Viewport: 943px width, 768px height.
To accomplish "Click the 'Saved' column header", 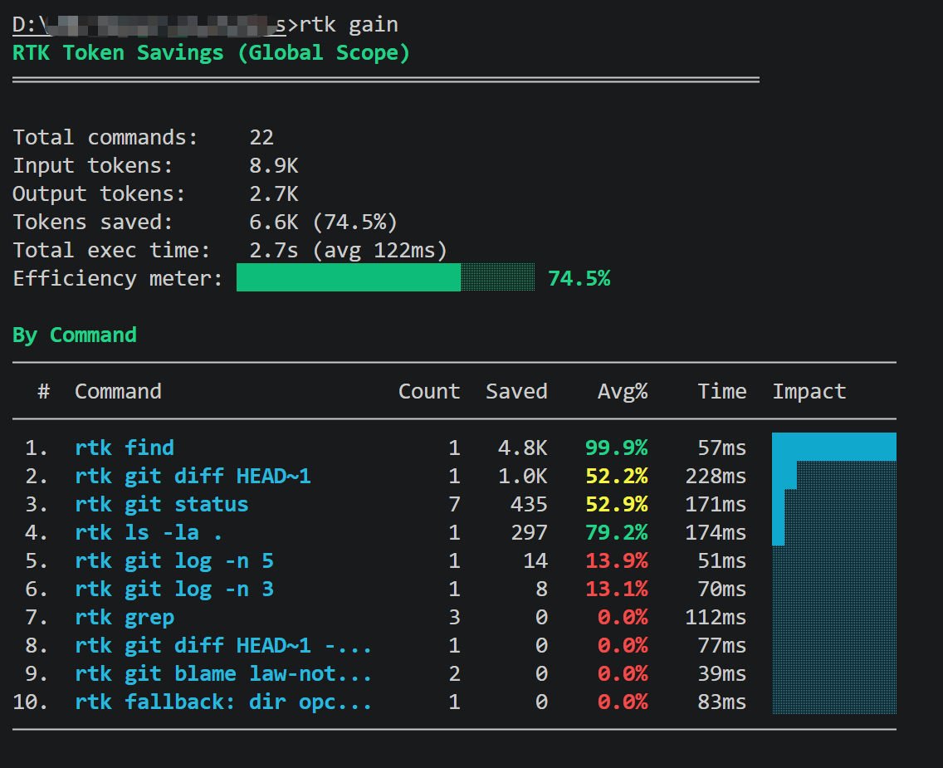I will point(516,392).
